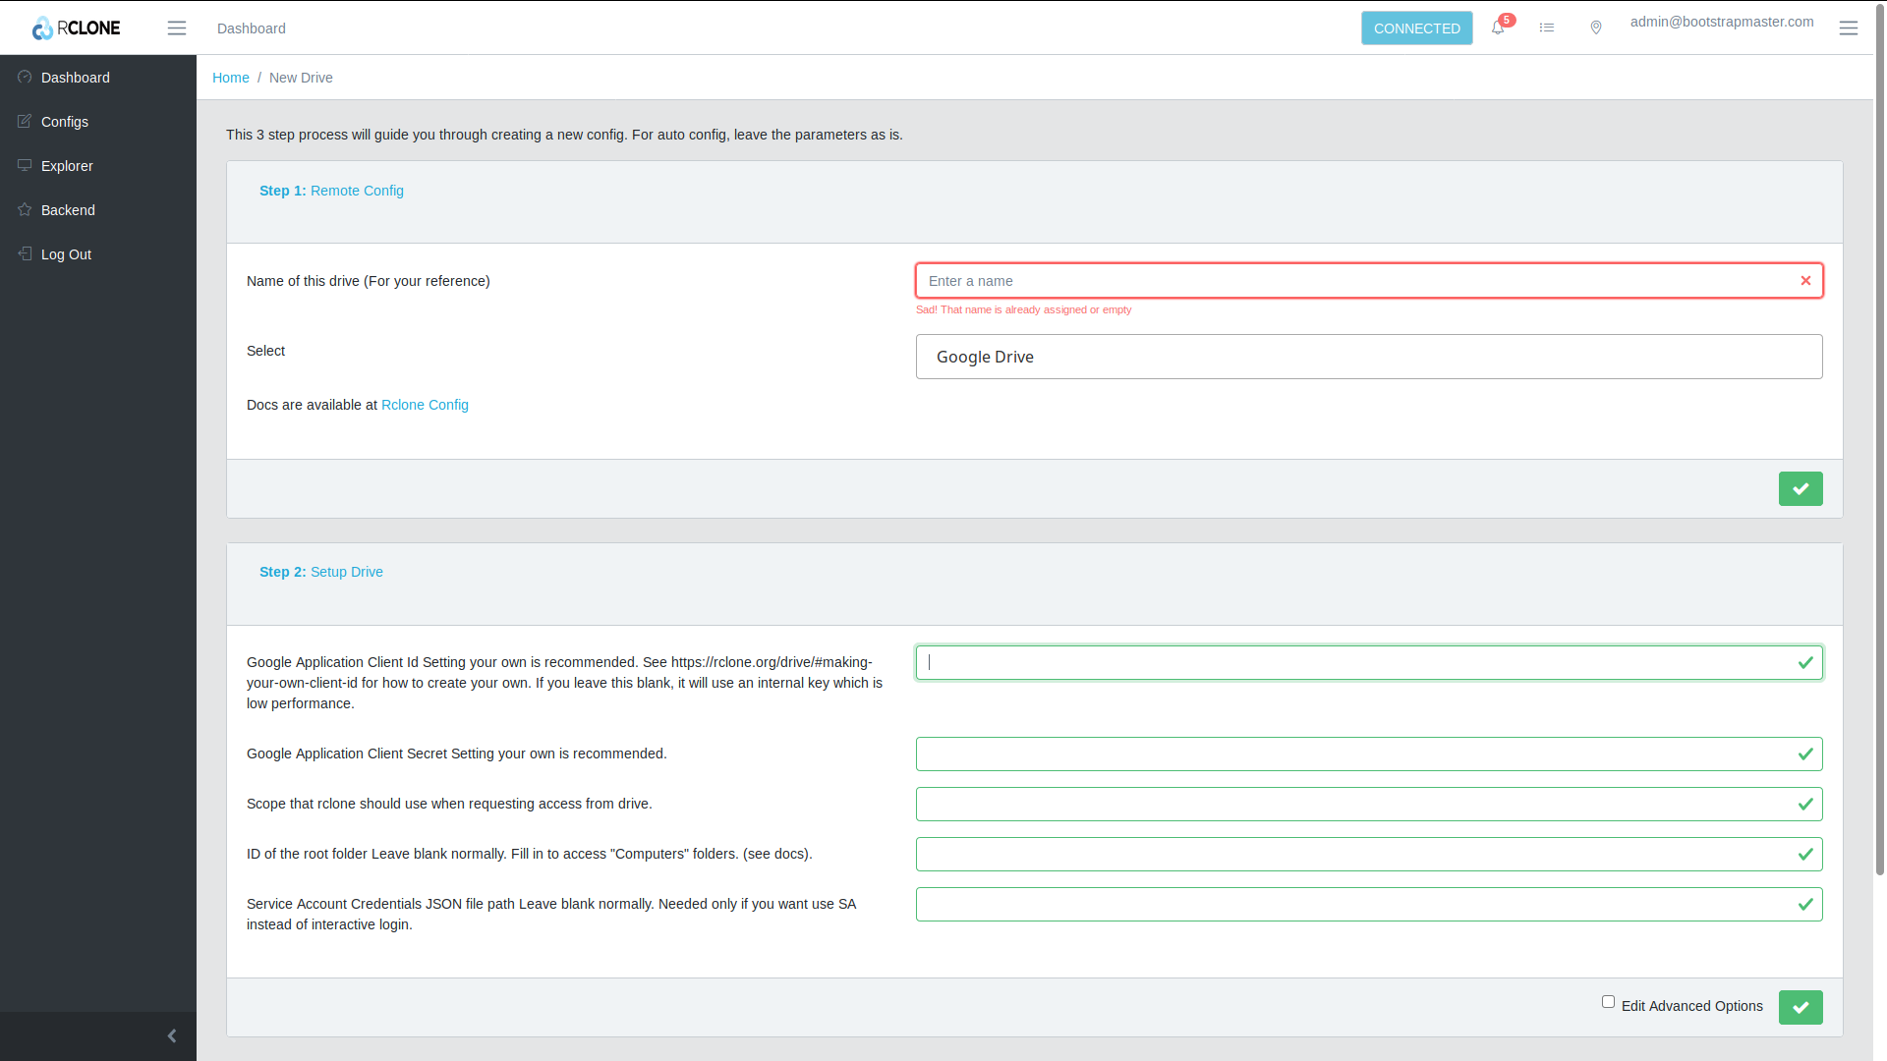Click the location pin icon in the top bar
The height and width of the screenshot is (1061, 1887).
[1595, 28]
